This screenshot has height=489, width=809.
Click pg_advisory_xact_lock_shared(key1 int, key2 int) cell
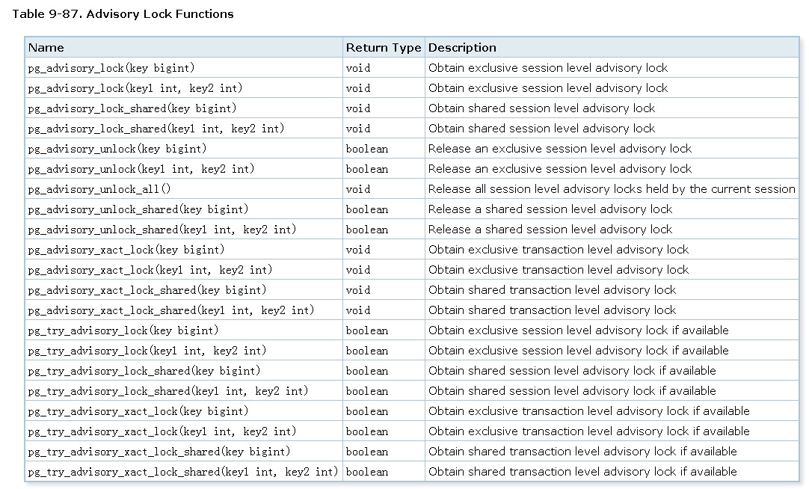coord(171,310)
